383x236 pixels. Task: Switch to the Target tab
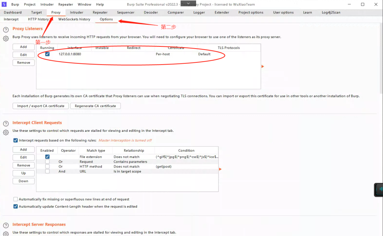coord(37,12)
